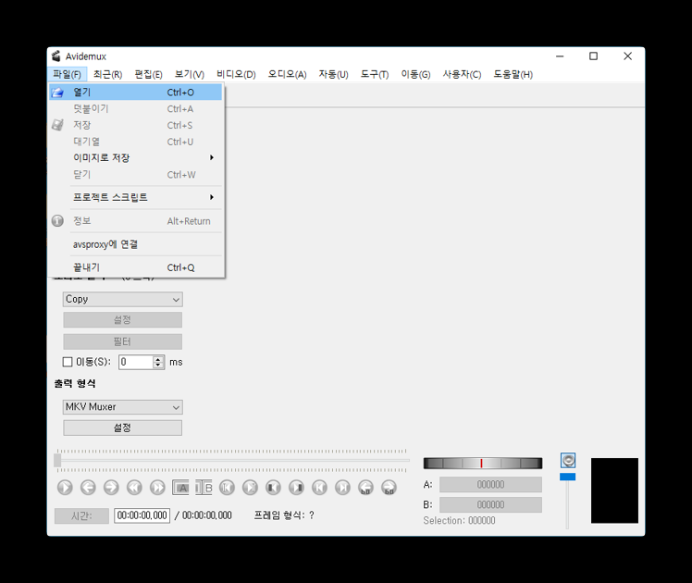The height and width of the screenshot is (583, 692).
Task: Jump back 60 seconds icon
Action: pos(365,488)
